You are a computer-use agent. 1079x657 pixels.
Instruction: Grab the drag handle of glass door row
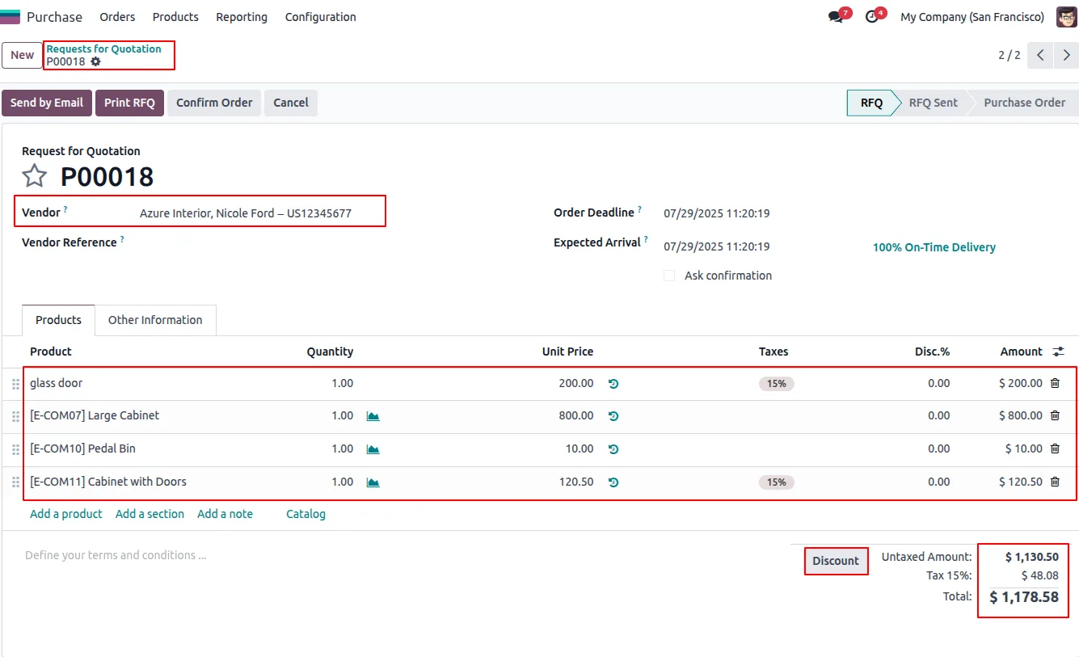coord(15,385)
